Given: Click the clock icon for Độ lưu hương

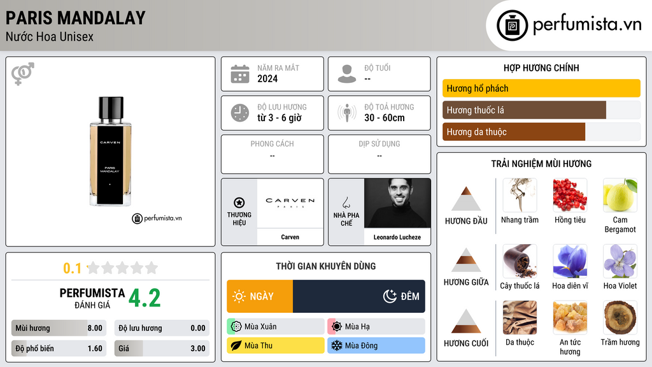Looking at the screenshot, I should (240, 113).
